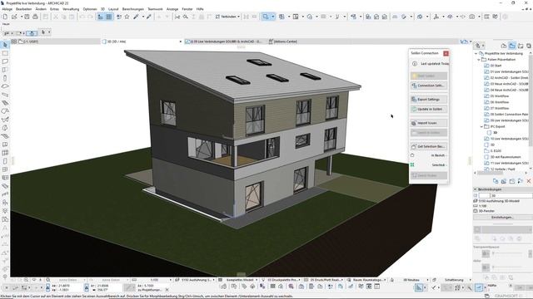Image resolution: width=533 pixels, height=299 pixels.
Task: Click the camera icon in top toolbar
Action: coord(472,17)
